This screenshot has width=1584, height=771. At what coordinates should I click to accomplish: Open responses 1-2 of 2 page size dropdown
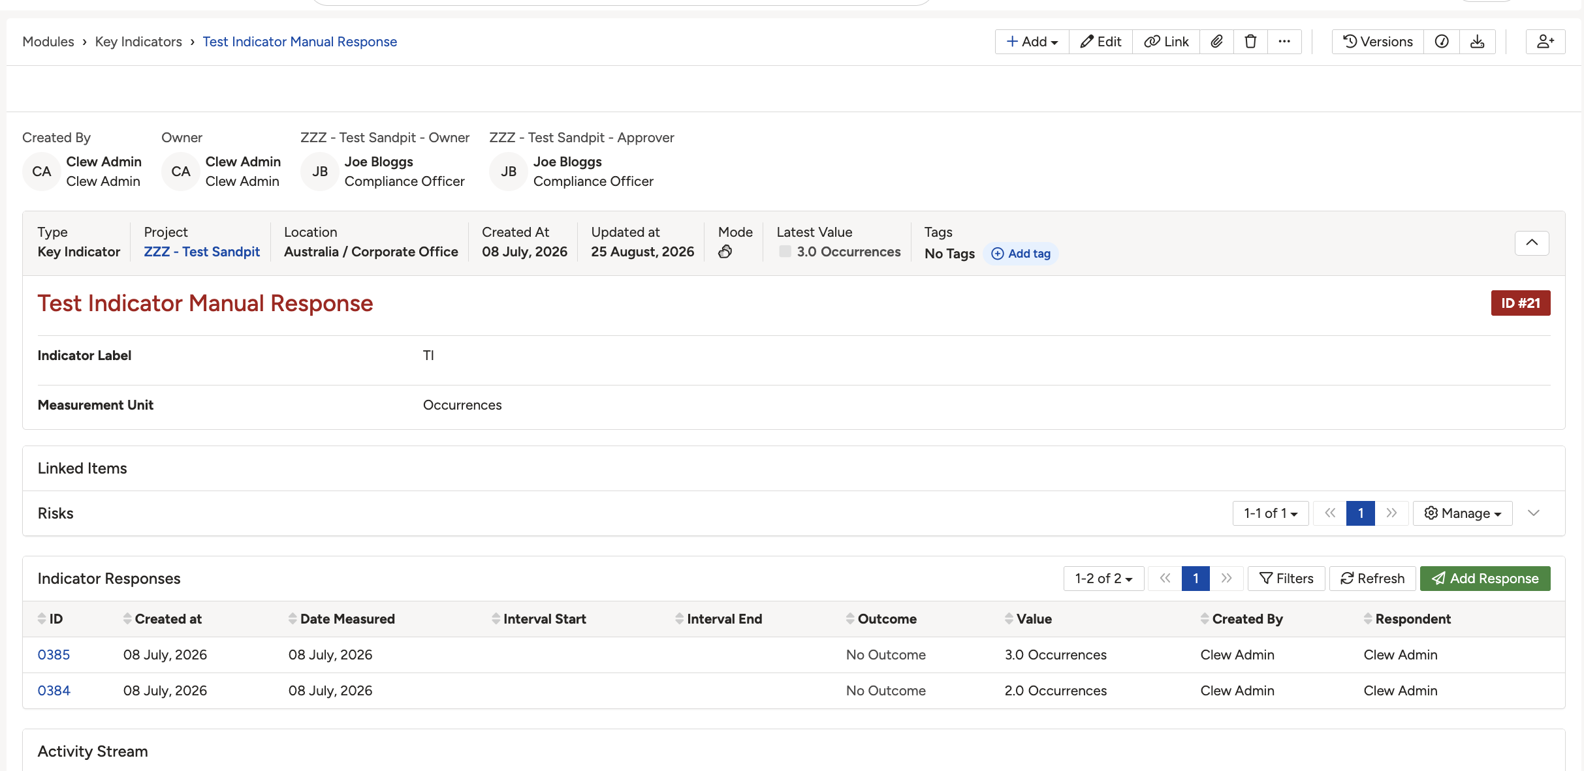coord(1103,579)
